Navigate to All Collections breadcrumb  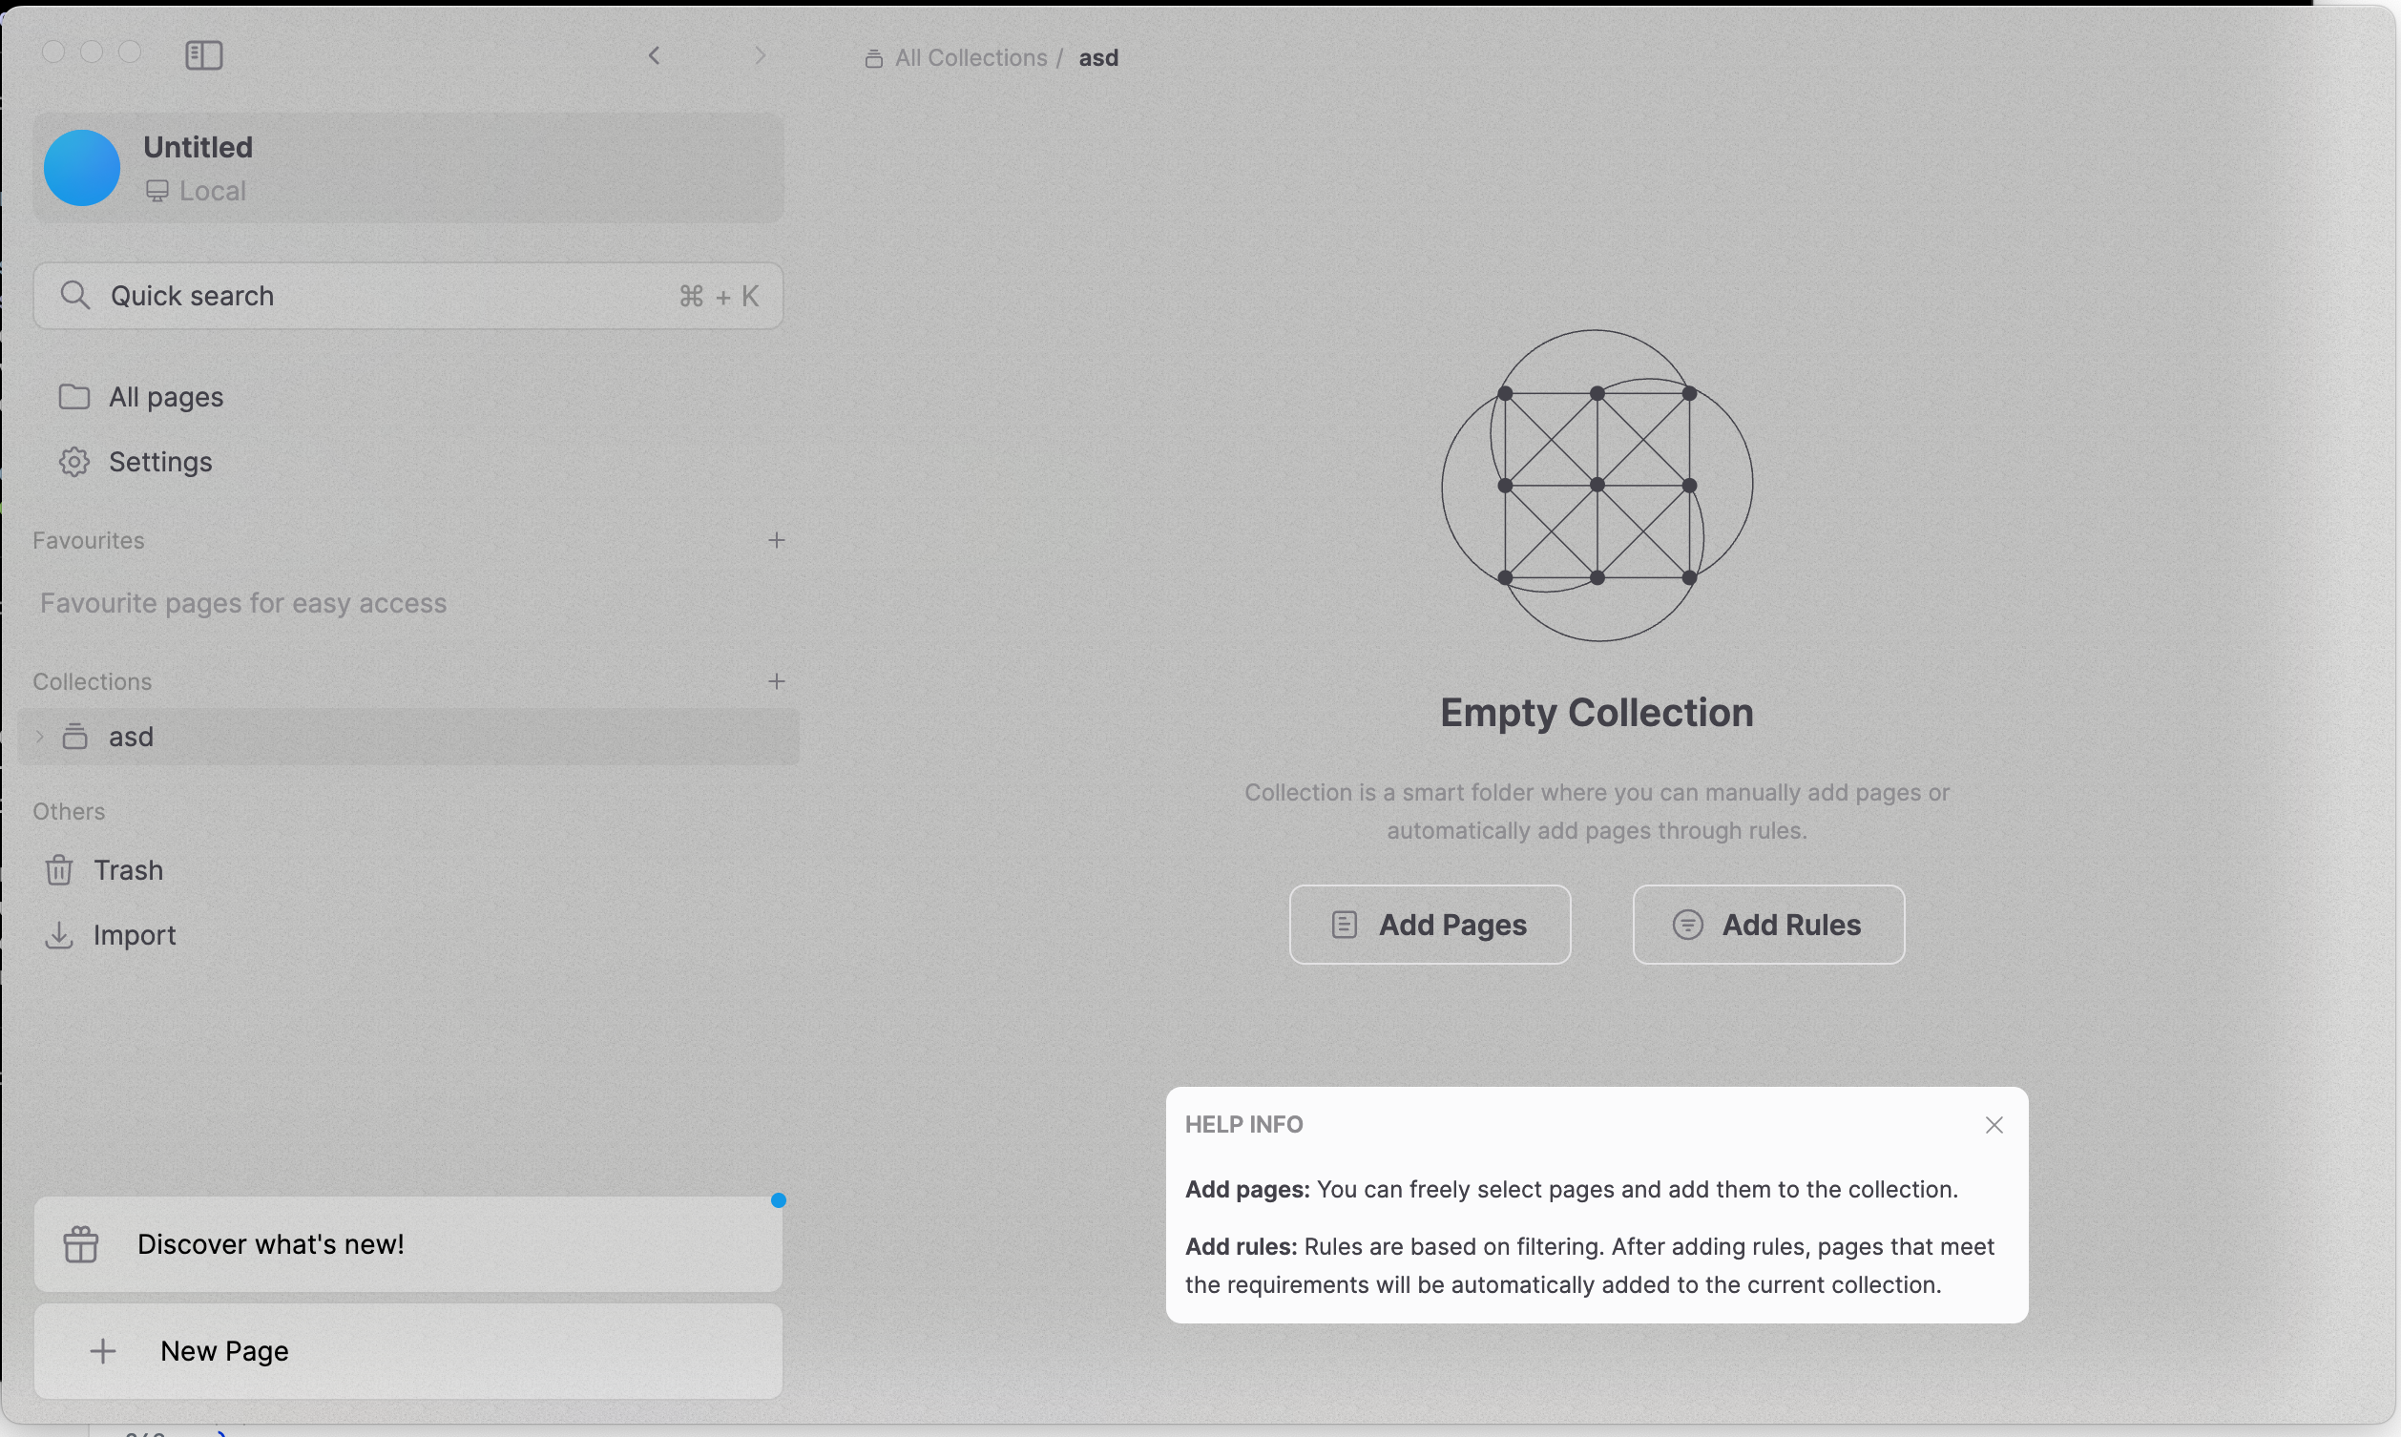[971, 58]
